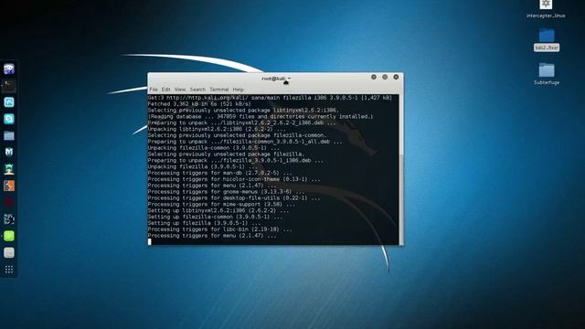Viewport: 585px width, 329px height.
Task: Select the intercepter_linux desktop file
Action: [x=546, y=9]
